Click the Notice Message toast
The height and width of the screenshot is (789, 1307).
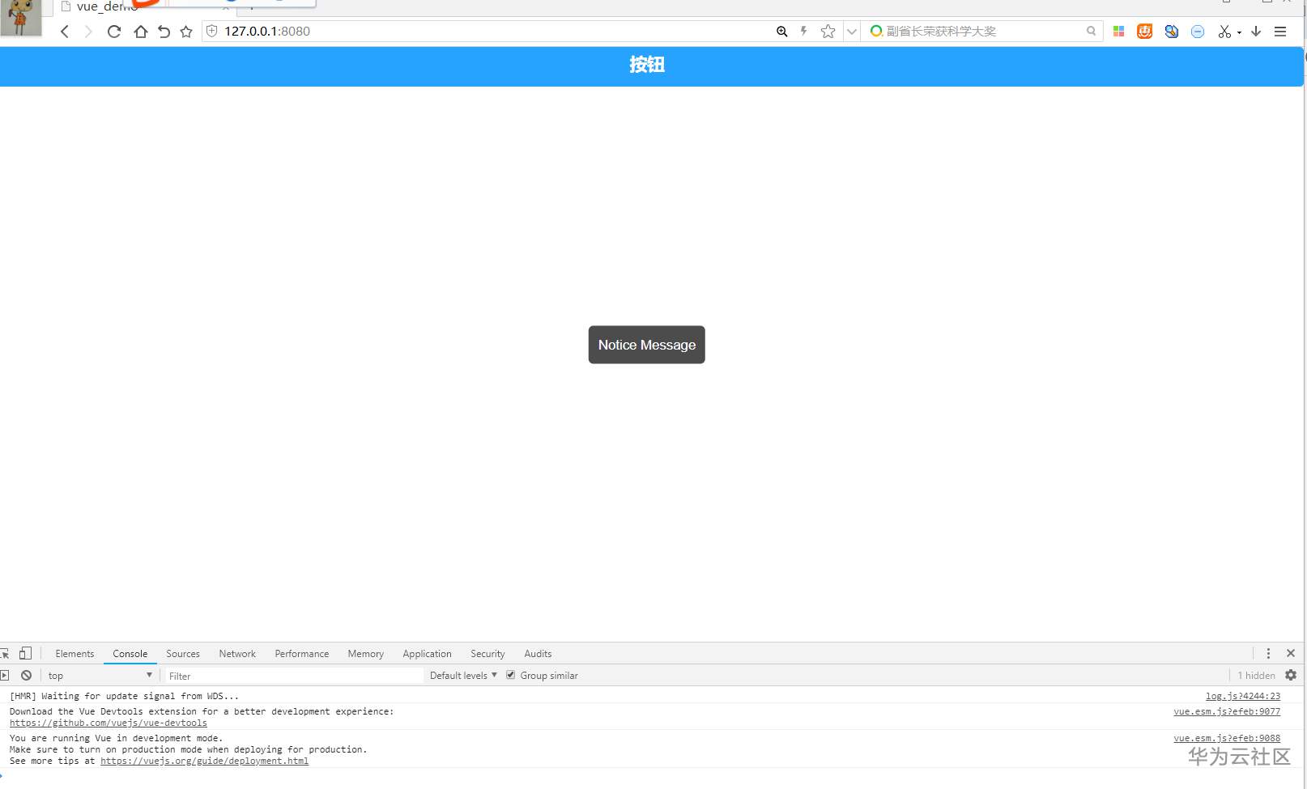coord(647,345)
